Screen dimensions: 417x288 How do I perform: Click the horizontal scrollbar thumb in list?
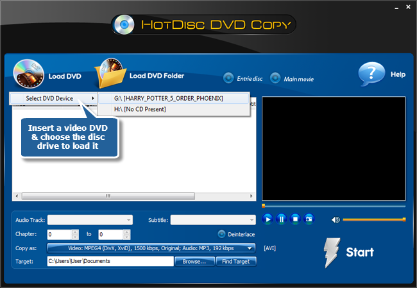coord(108,196)
